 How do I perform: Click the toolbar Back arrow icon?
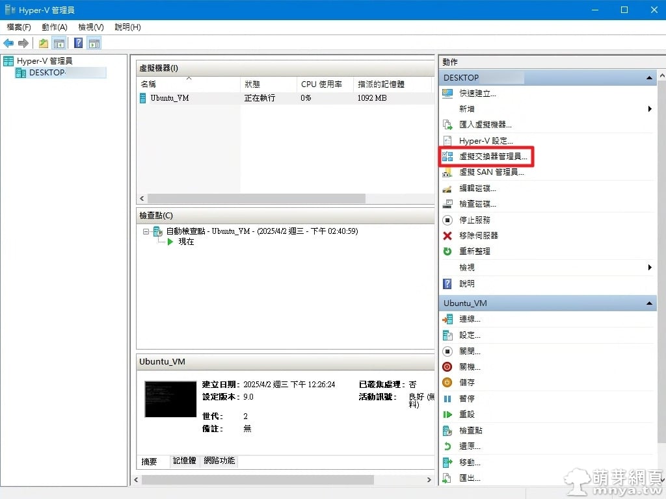(8, 44)
